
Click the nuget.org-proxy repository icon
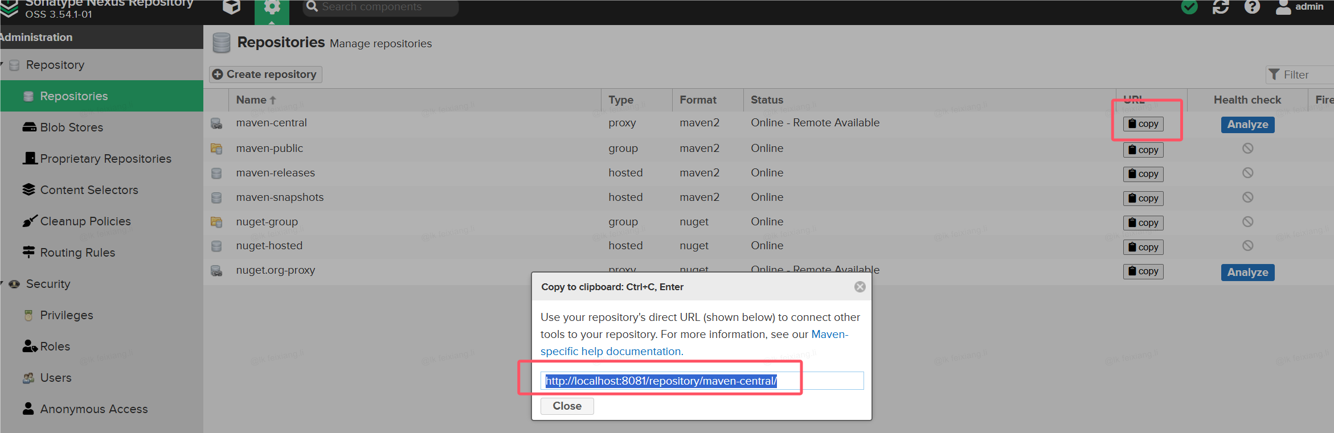[x=216, y=270]
